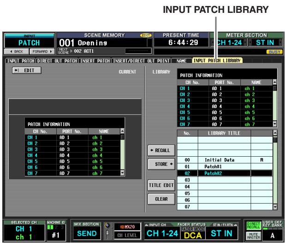Click INPUT CH fader status CH 1-24

tap(162, 233)
